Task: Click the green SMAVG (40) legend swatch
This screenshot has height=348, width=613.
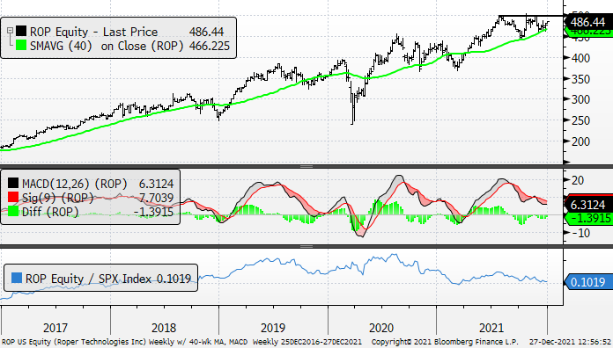Action: [21, 46]
